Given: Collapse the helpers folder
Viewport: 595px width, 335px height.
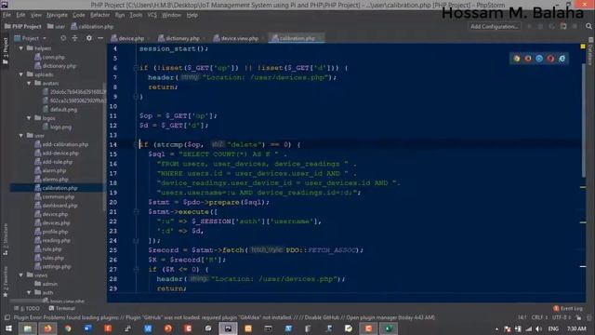Looking at the screenshot, I should 21,48.
